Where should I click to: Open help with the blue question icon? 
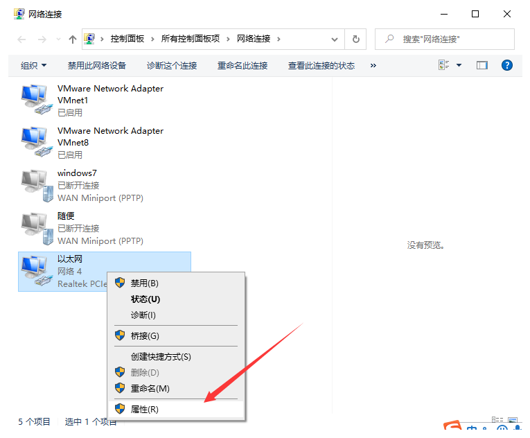tap(506, 65)
